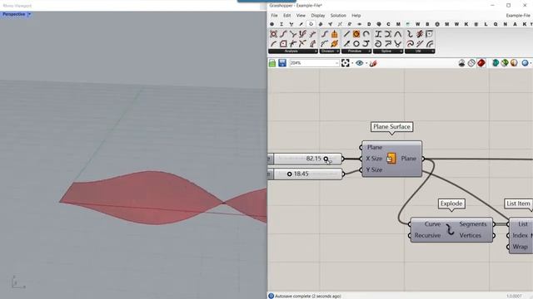Viewport: 533px width, 299px height.
Task: Click the Segments output on Explode
Action: tap(473, 224)
